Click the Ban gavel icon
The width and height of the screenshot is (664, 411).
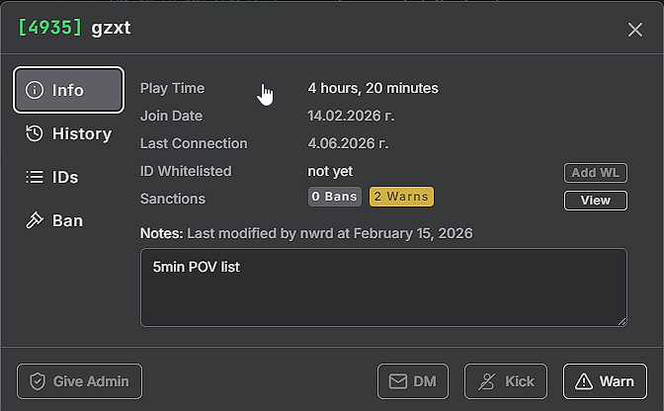click(35, 220)
